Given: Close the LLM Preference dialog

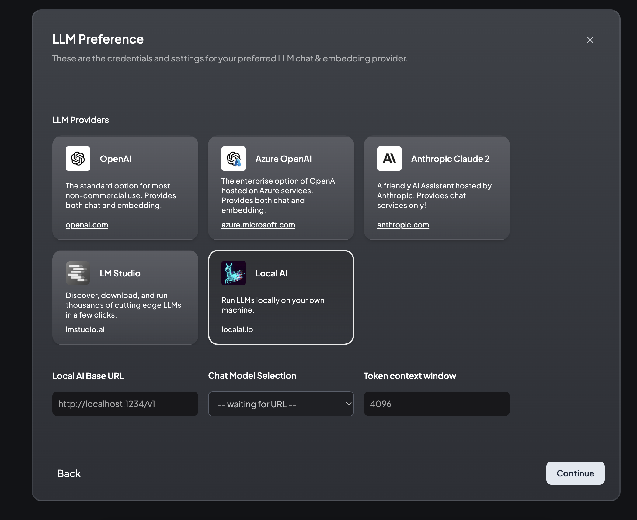Looking at the screenshot, I should coord(590,40).
